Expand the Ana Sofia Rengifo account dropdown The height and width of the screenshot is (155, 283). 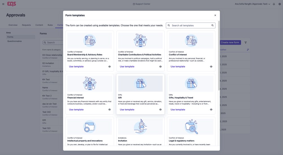coord(252,4)
